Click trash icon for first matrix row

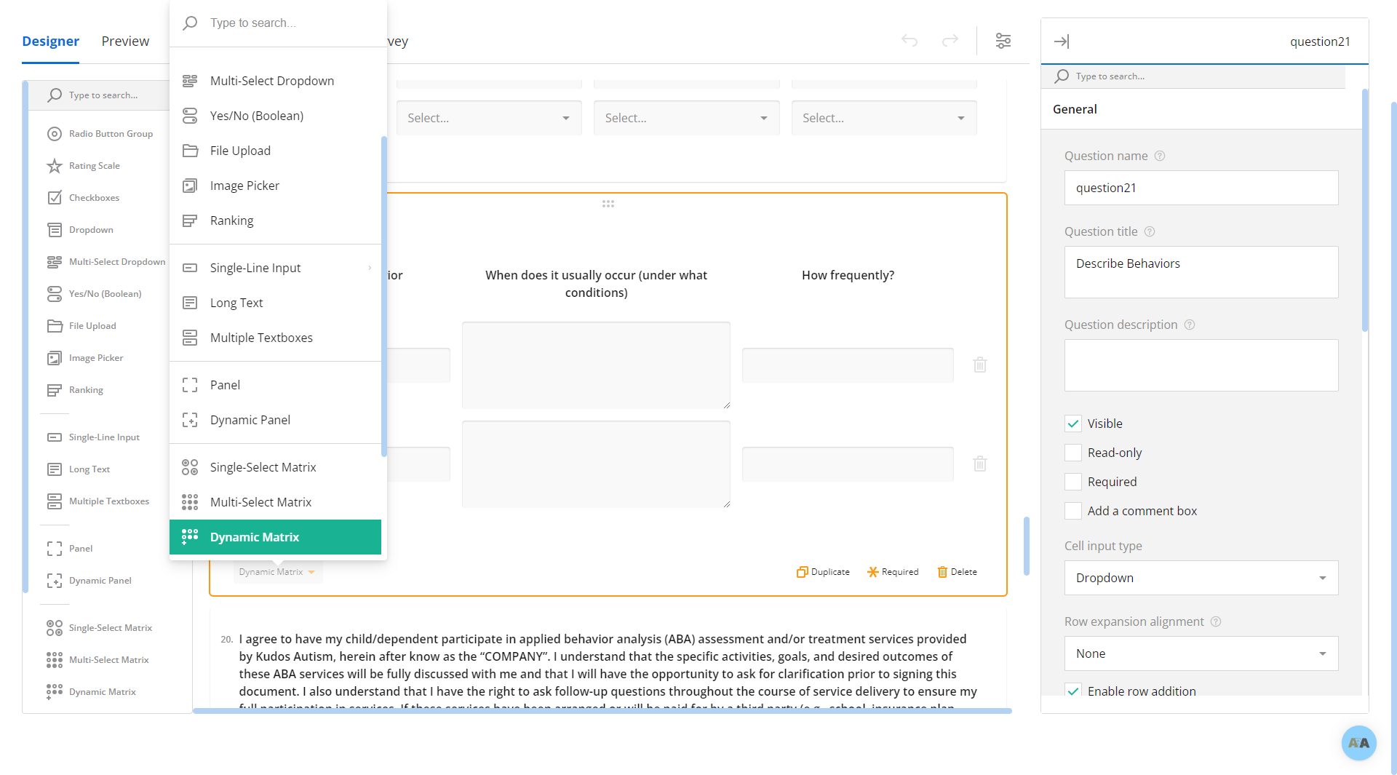pos(980,365)
